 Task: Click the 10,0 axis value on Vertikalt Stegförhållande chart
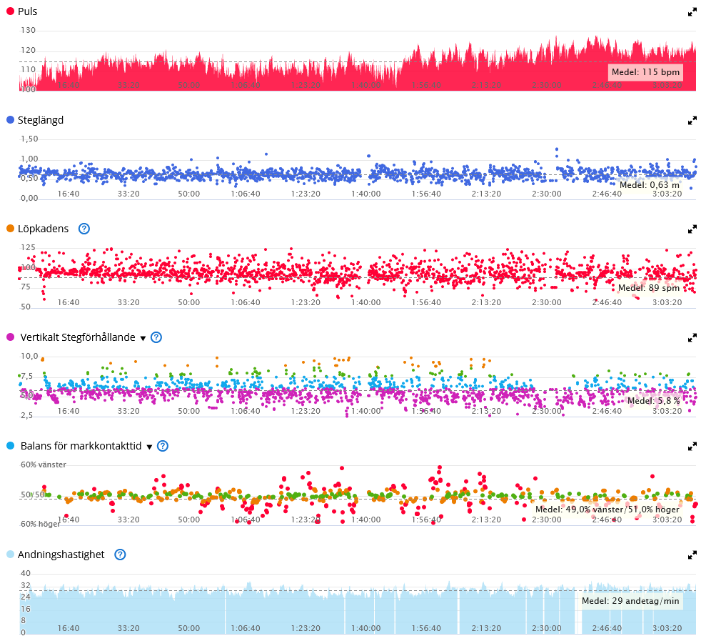[30, 356]
